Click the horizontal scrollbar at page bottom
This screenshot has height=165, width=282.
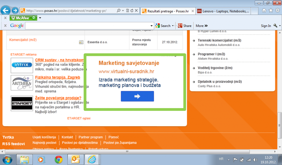pyautogui.click(x=127, y=152)
